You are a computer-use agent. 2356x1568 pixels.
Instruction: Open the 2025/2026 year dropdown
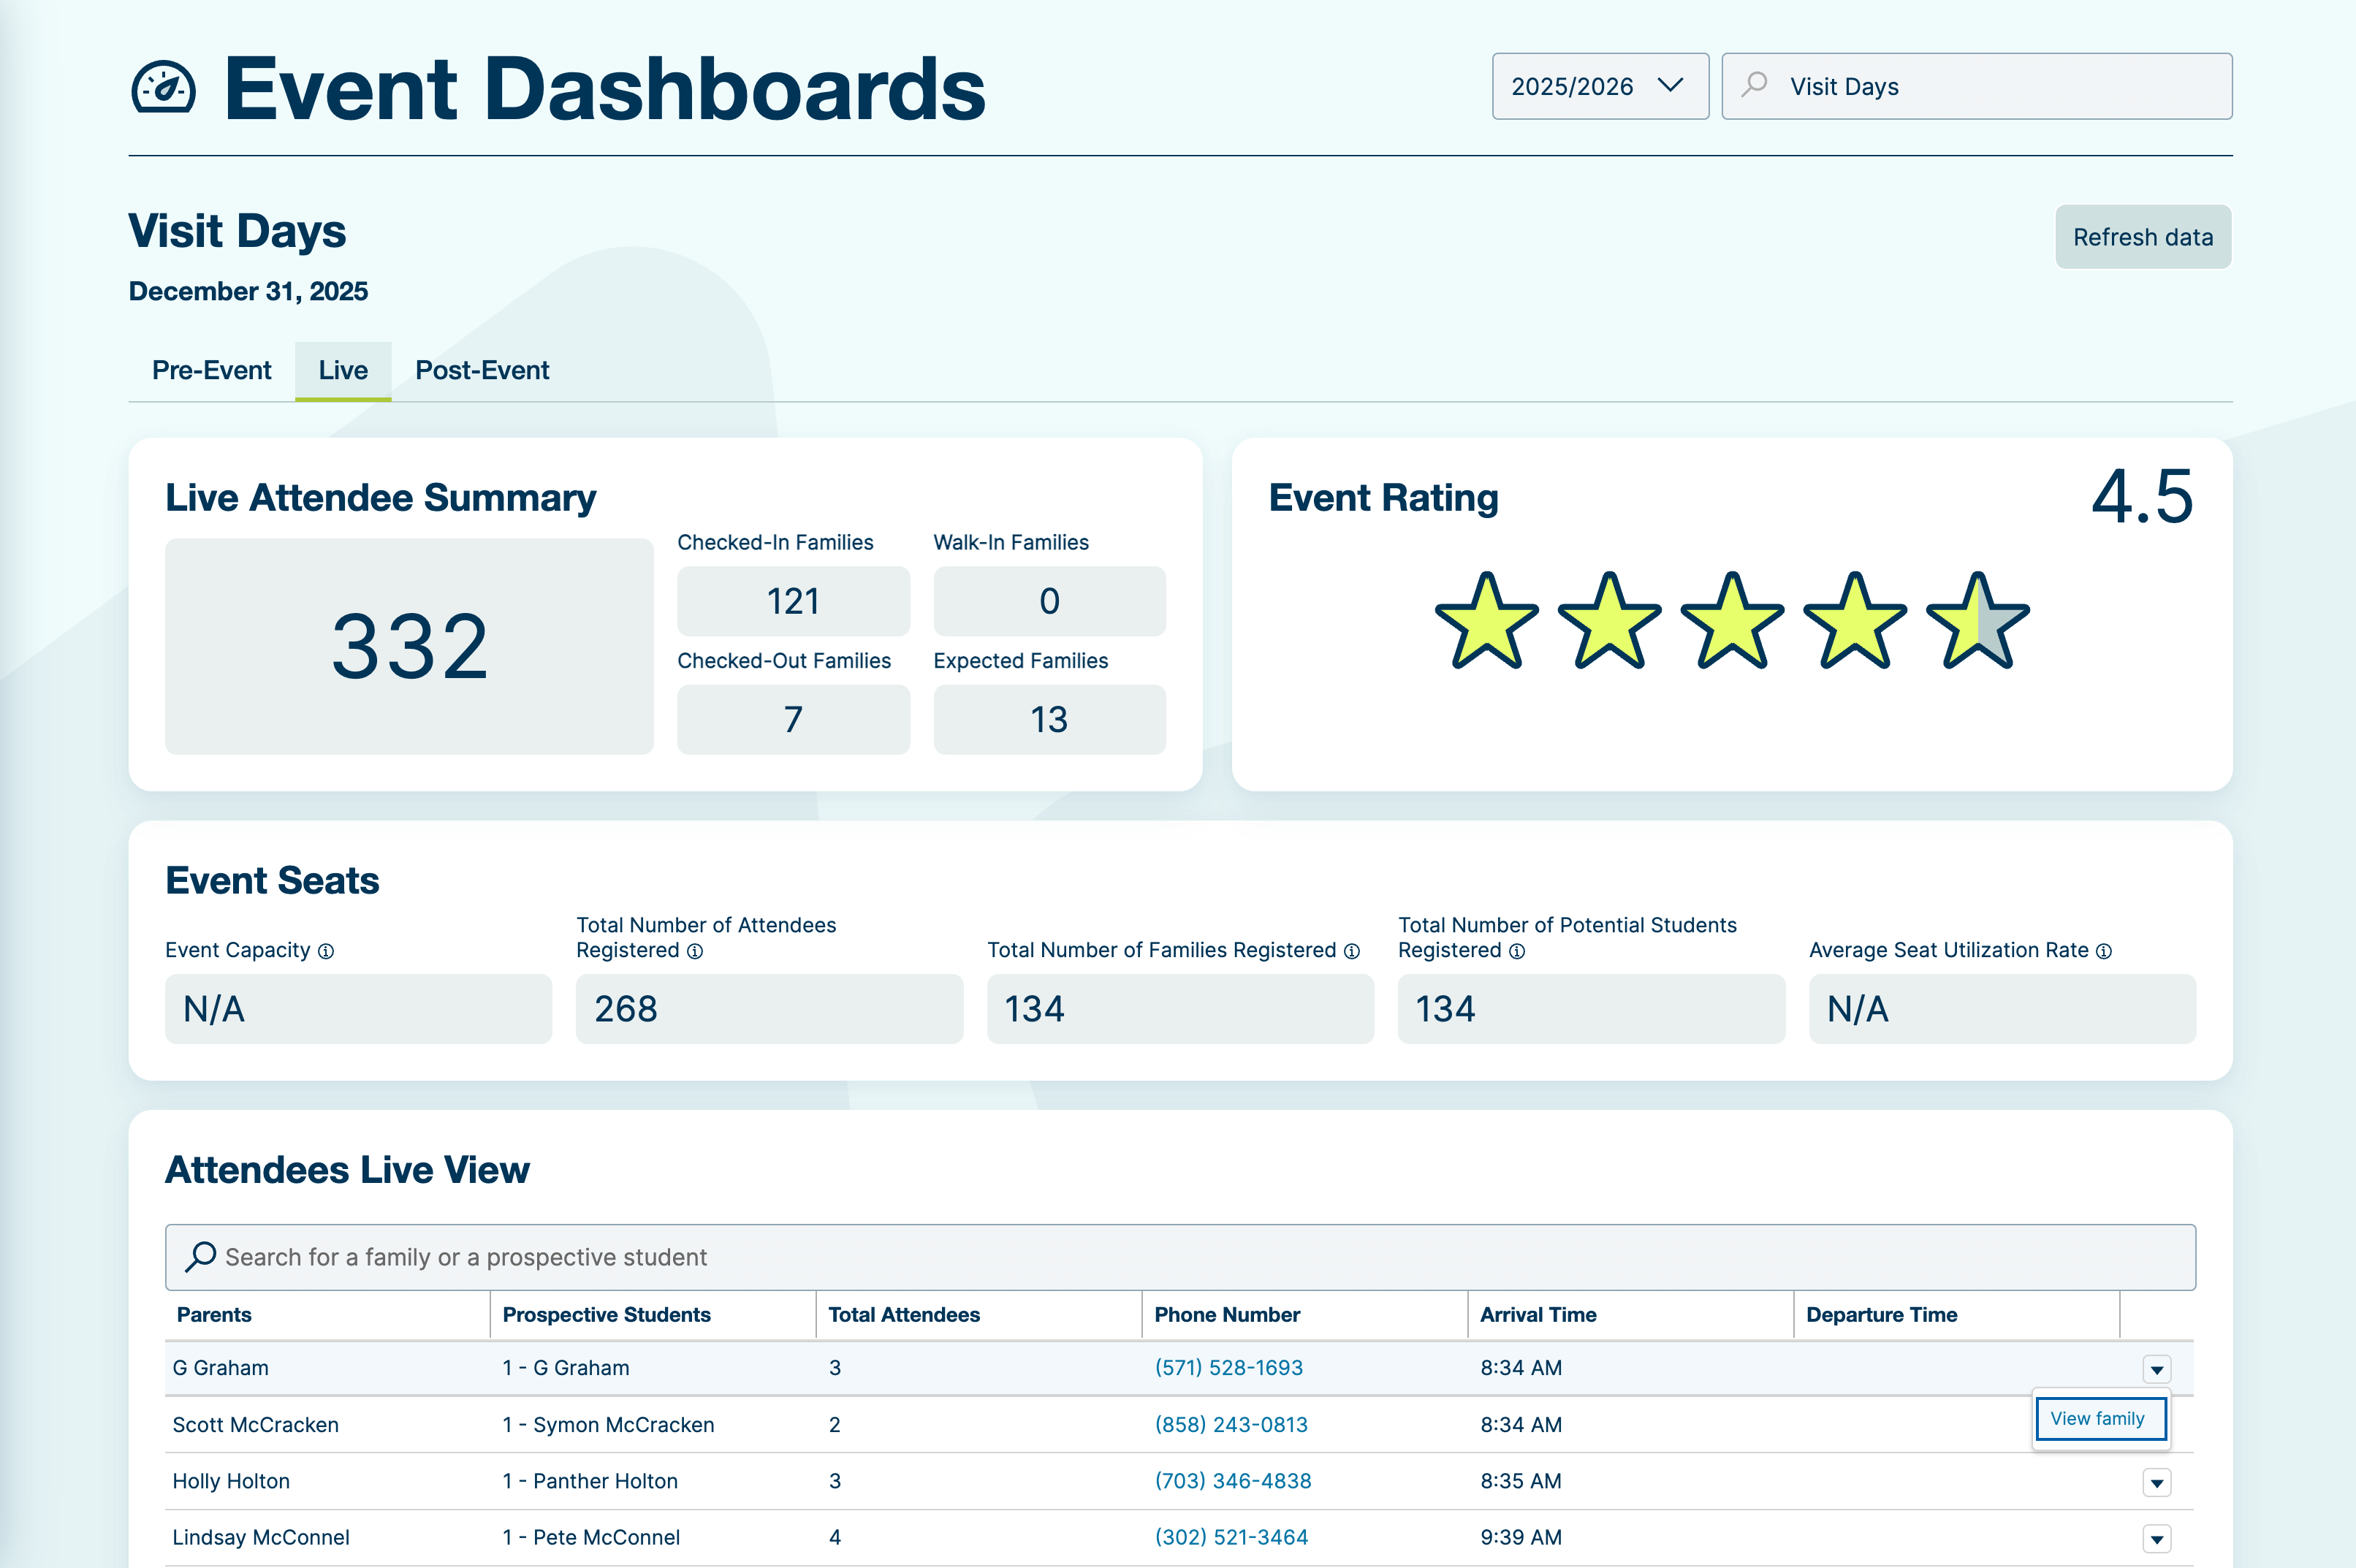1599,86
